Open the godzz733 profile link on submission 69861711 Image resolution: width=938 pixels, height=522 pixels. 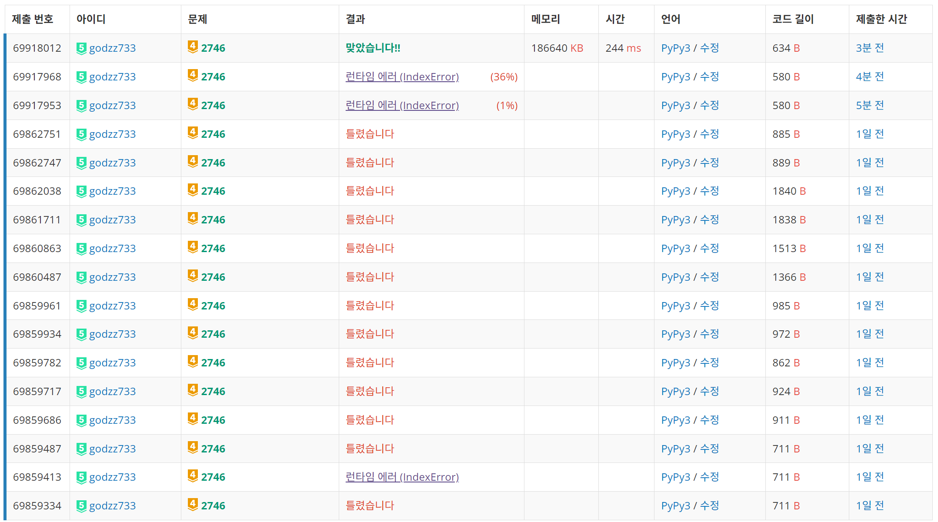(x=112, y=220)
